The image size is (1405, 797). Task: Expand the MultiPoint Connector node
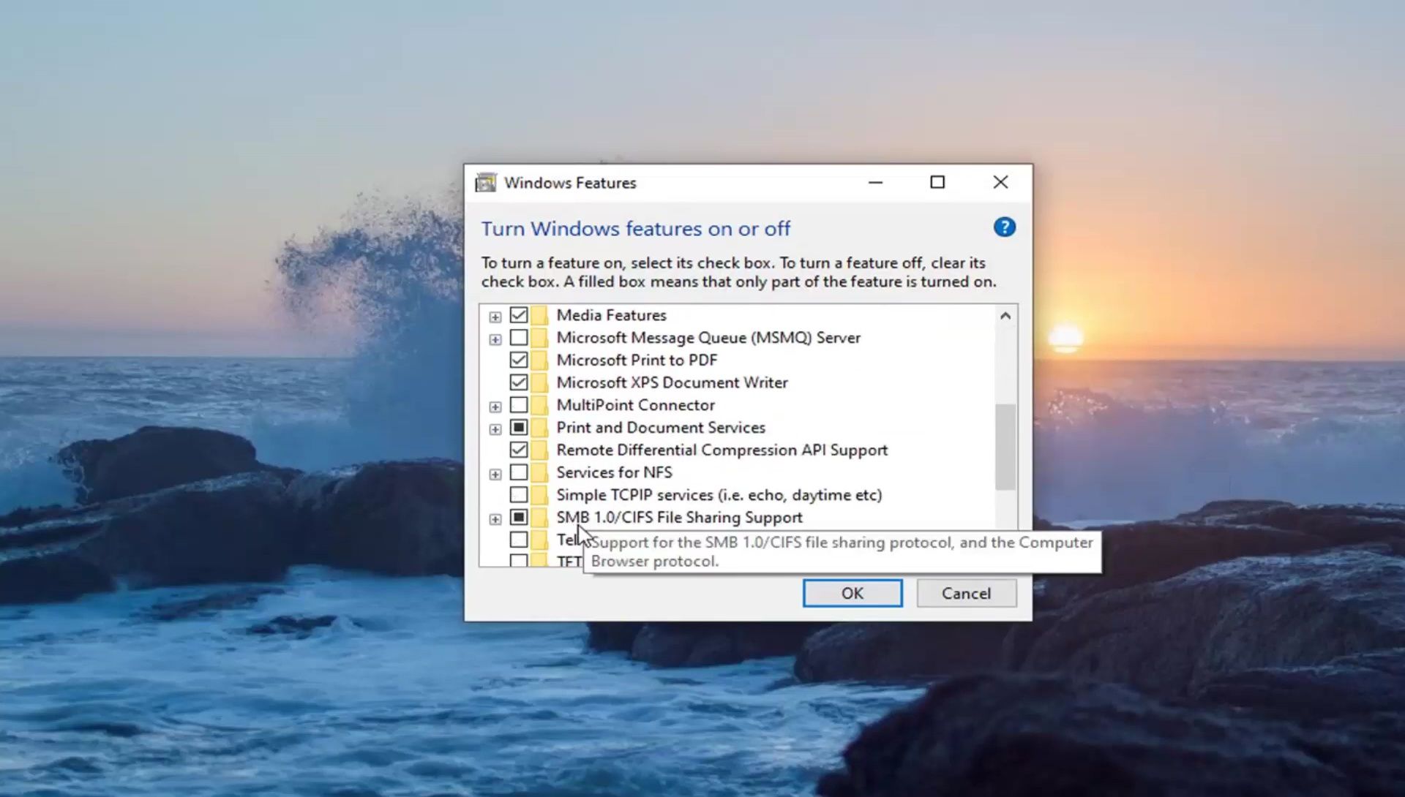point(495,407)
